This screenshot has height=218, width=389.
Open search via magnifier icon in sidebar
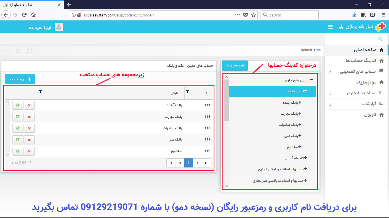coord(380,39)
